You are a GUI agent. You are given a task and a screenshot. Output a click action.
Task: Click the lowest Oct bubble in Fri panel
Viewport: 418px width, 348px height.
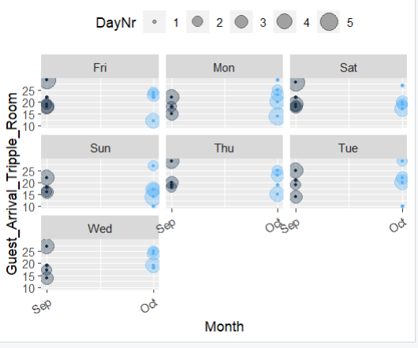tap(153, 120)
